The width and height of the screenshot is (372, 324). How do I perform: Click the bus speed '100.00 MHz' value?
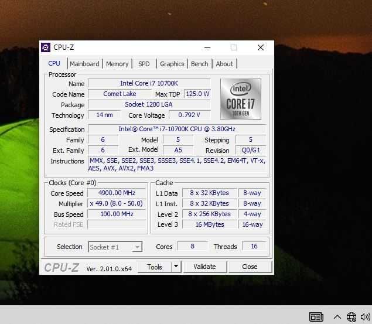117,214
